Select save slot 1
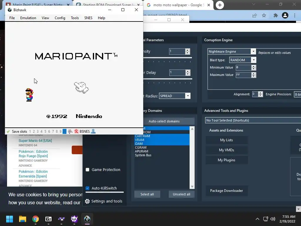The height and width of the screenshot is (226, 301). [x=30, y=132]
